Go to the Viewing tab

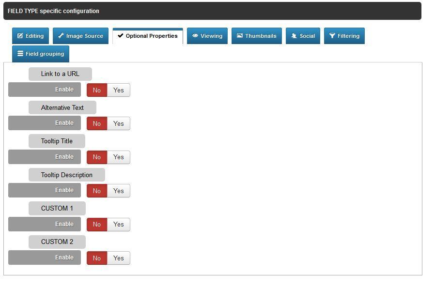207,36
